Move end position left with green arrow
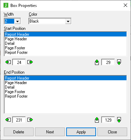 click(8, 120)
